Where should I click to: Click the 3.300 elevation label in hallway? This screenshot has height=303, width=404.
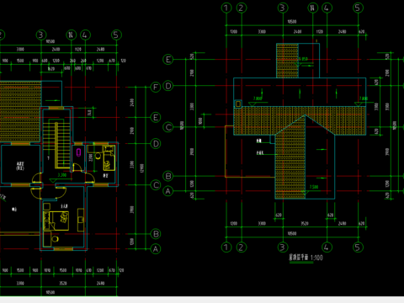tap(62, 175)
